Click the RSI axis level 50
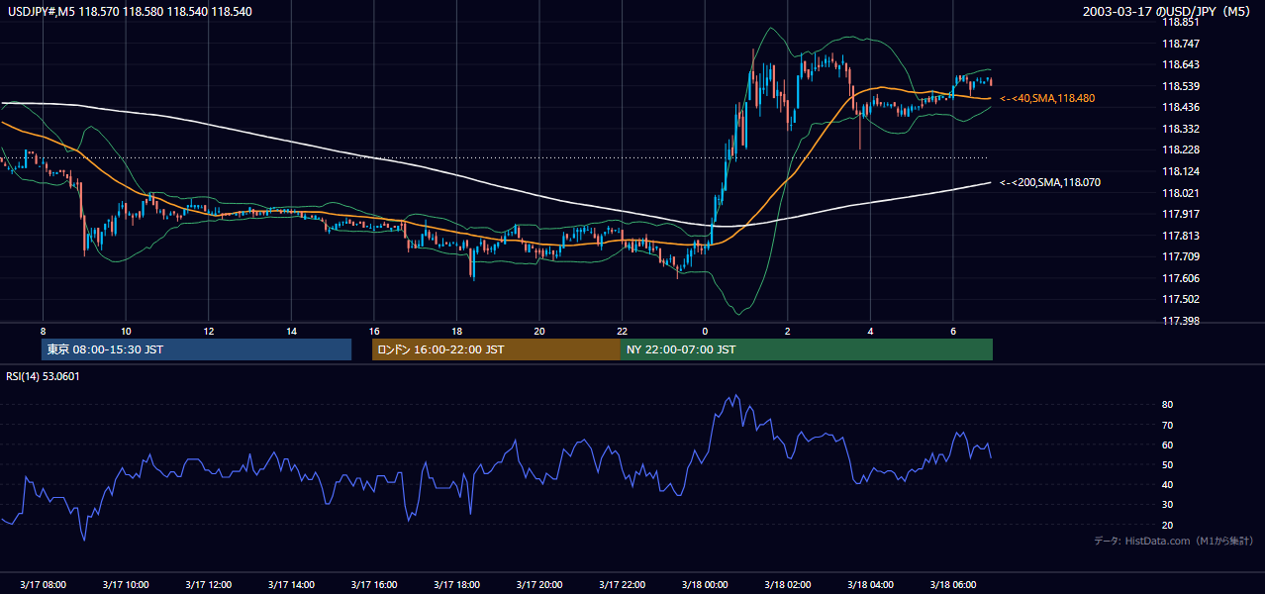This screenshot has height=594, width=1265. pos(1167,464)
